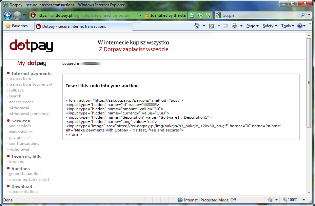The image size is (315, 206).
Task: Click the blue Help question icon
Action: tap(300, 26)
